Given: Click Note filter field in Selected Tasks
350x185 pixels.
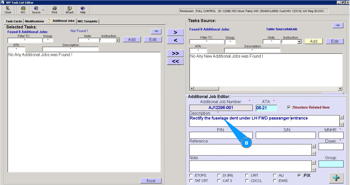Looking at the screenshot, I should 89,40.
